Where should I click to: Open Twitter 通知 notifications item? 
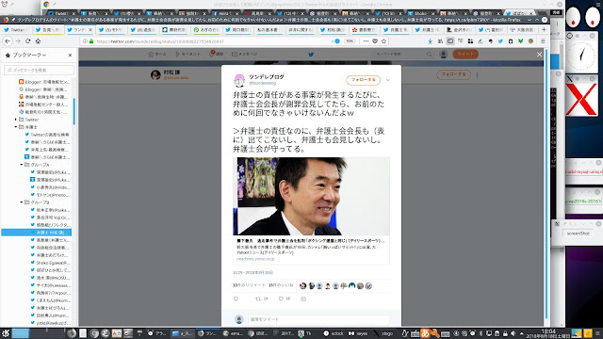pos(216,55)
